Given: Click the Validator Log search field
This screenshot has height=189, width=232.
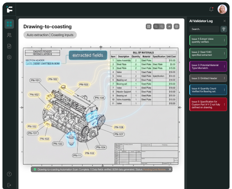Looking at the screenshot, I should click(x=204, y=29).
